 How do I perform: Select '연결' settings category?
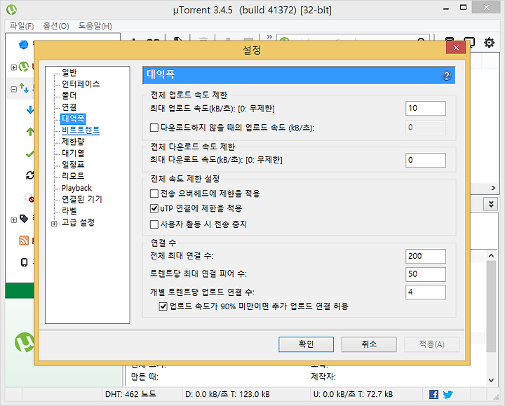tap(69, 107)
